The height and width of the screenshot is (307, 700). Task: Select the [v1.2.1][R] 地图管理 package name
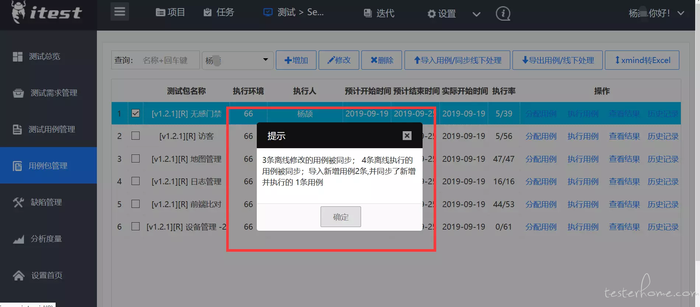186,159
